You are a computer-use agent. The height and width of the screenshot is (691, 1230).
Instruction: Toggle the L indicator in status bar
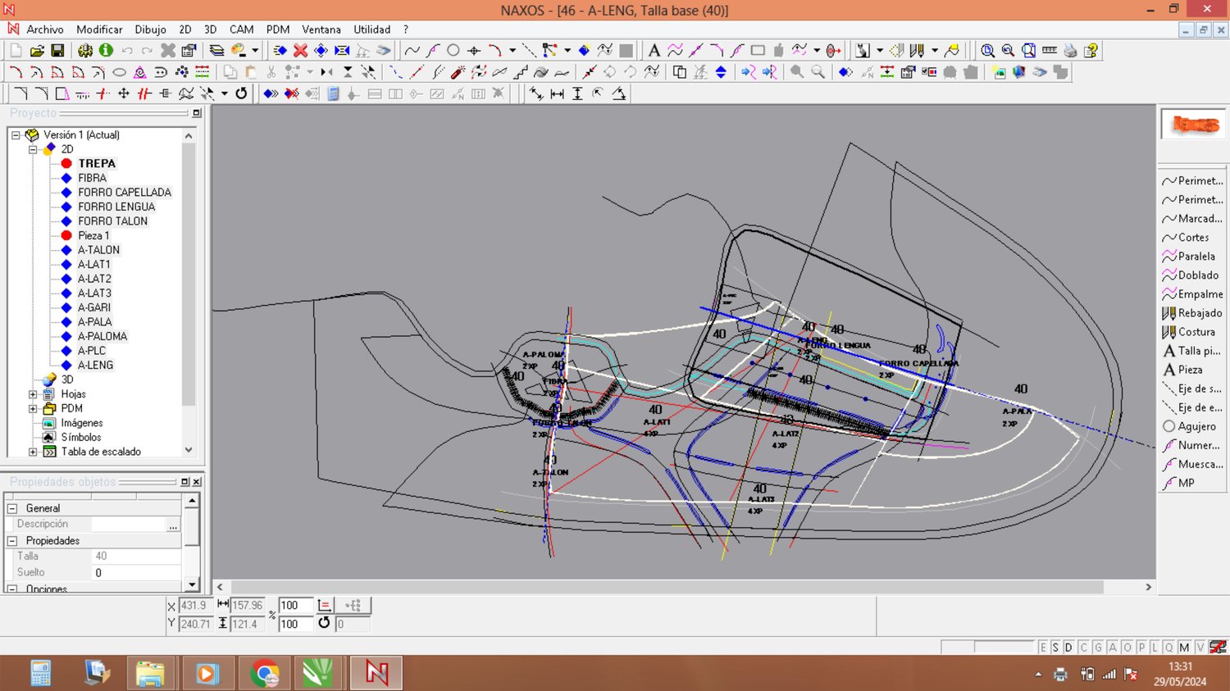[1155, 648]
